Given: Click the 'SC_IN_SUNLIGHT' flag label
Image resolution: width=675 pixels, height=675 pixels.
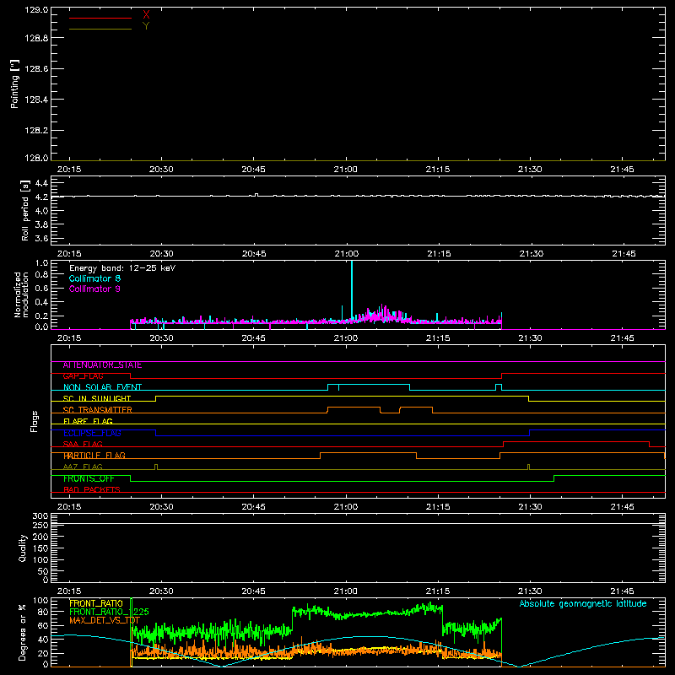Looking at the screenshot, I should point(97,398).
